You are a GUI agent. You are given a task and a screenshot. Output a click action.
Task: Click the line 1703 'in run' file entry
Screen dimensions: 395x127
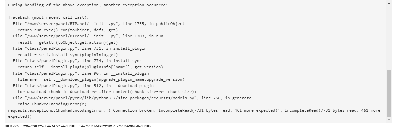(88, 36)
